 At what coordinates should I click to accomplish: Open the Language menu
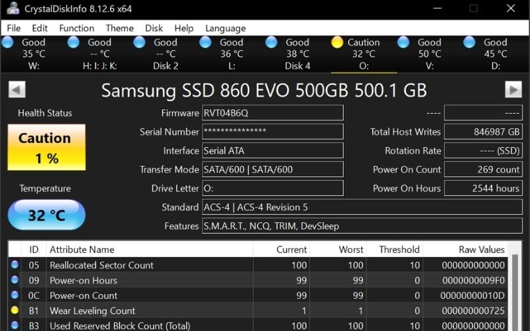point(225,28)
